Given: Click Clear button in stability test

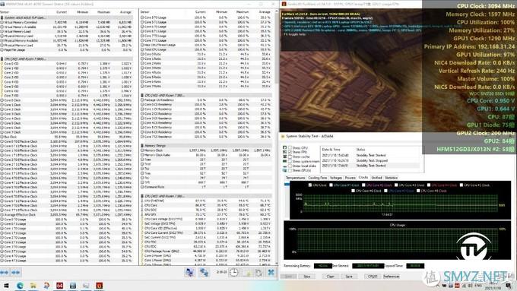Looking at the screenshot, I should 331,277.
